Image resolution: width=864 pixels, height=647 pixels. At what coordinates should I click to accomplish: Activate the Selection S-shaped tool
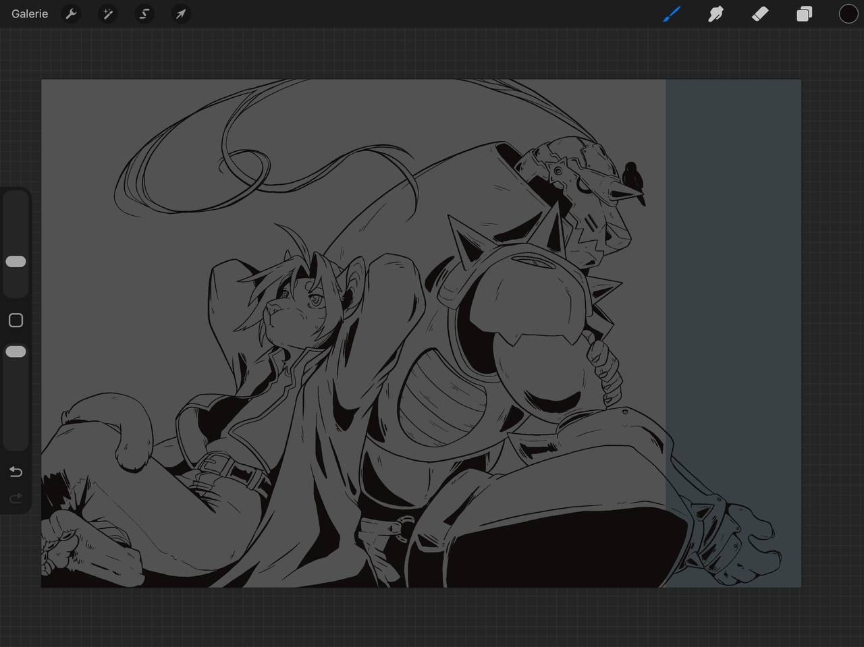coord(144,13)
